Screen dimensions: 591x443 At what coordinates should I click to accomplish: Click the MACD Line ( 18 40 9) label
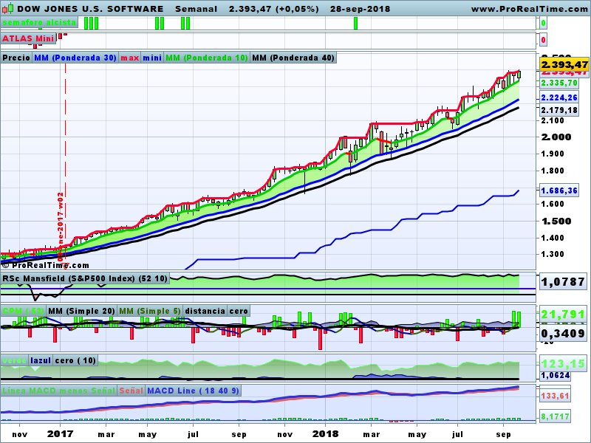click(193, 391)
